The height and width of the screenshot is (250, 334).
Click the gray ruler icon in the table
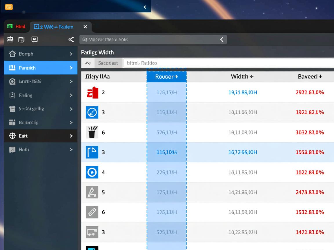(92, 212)
